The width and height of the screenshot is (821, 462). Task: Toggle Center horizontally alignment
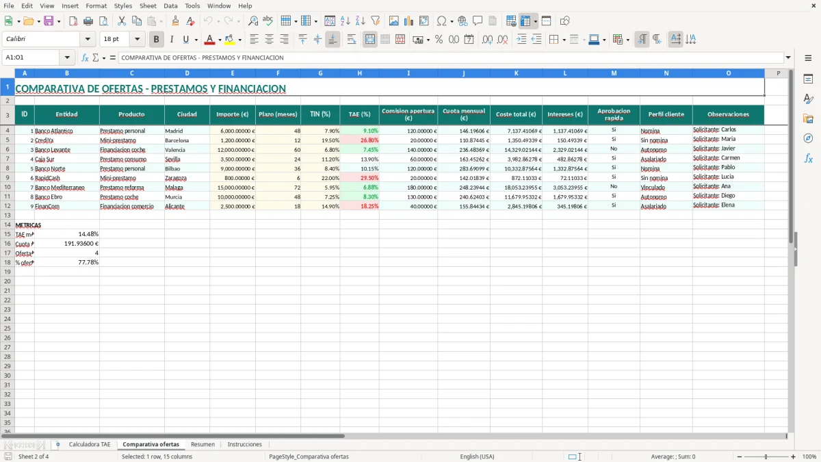click(x=269, y=40)
